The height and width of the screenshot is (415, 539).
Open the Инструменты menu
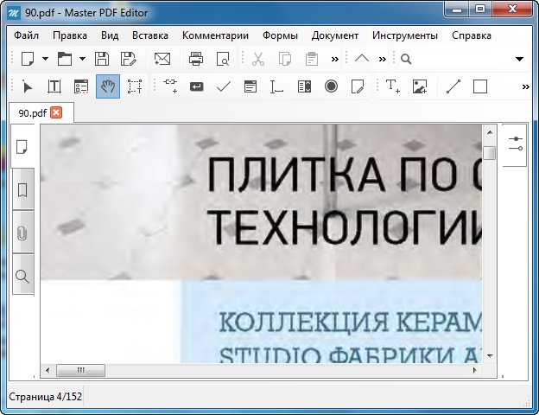pos(405,35)
